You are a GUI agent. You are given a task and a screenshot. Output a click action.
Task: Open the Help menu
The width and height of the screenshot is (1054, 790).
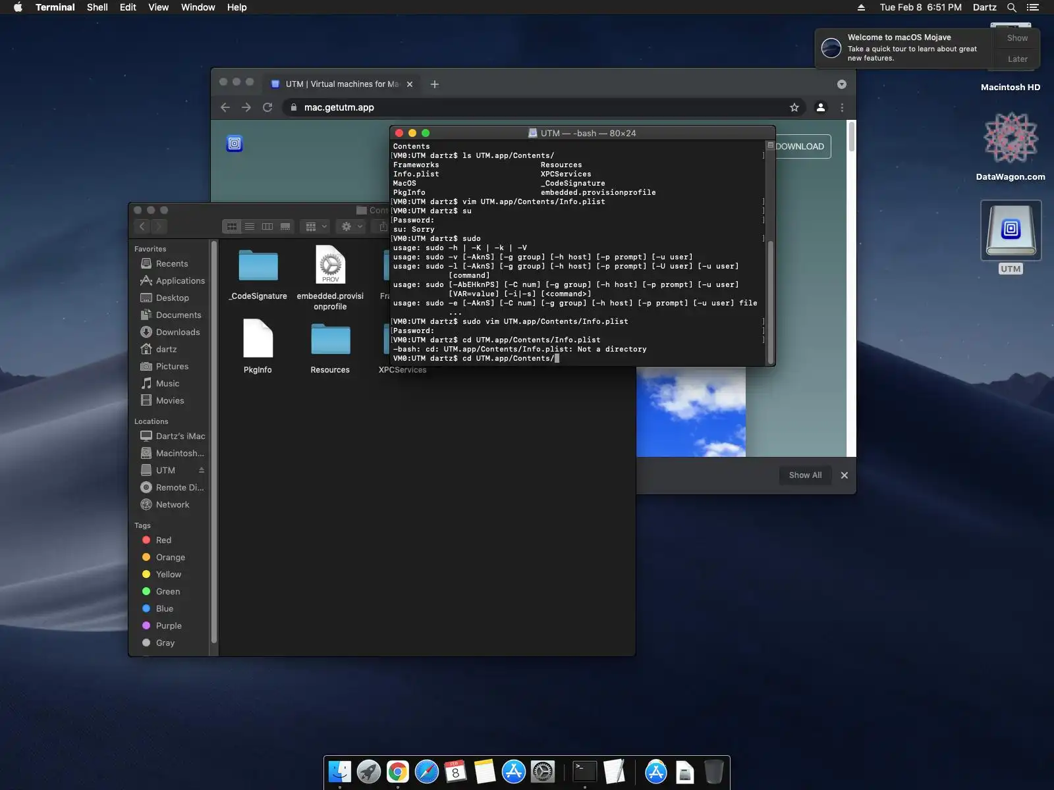236,7
